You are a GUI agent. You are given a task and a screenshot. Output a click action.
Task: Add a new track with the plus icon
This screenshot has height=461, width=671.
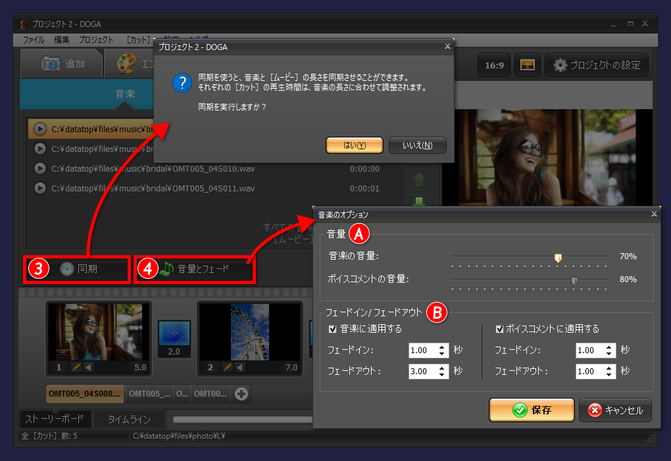click(x=241, y=393)
